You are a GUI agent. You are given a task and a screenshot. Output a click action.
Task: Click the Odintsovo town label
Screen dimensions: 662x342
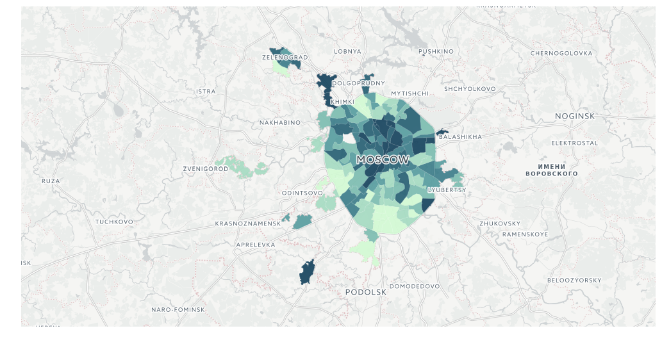(x=302, y=193)
